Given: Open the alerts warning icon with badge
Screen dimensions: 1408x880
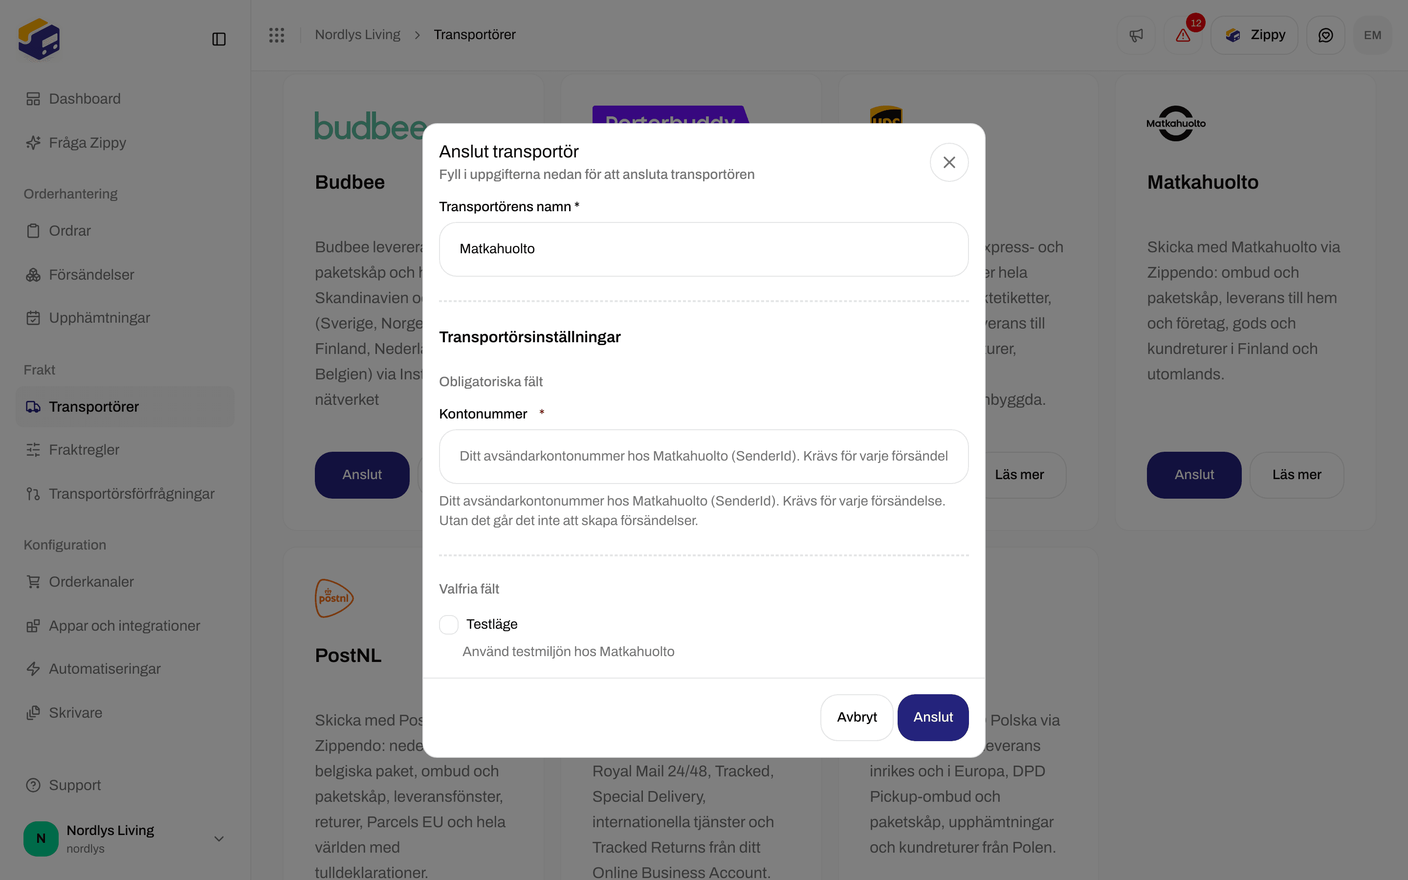Looking at the screenshot, I should (x=1183, y=35).
